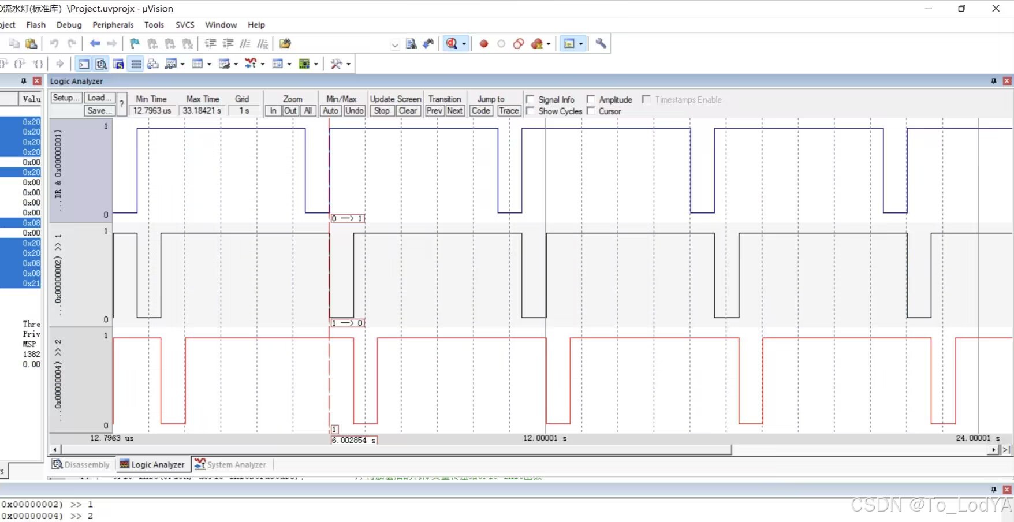Click the Comment selection icon
Screen dimensions: 1014x522
pos(245,43)
